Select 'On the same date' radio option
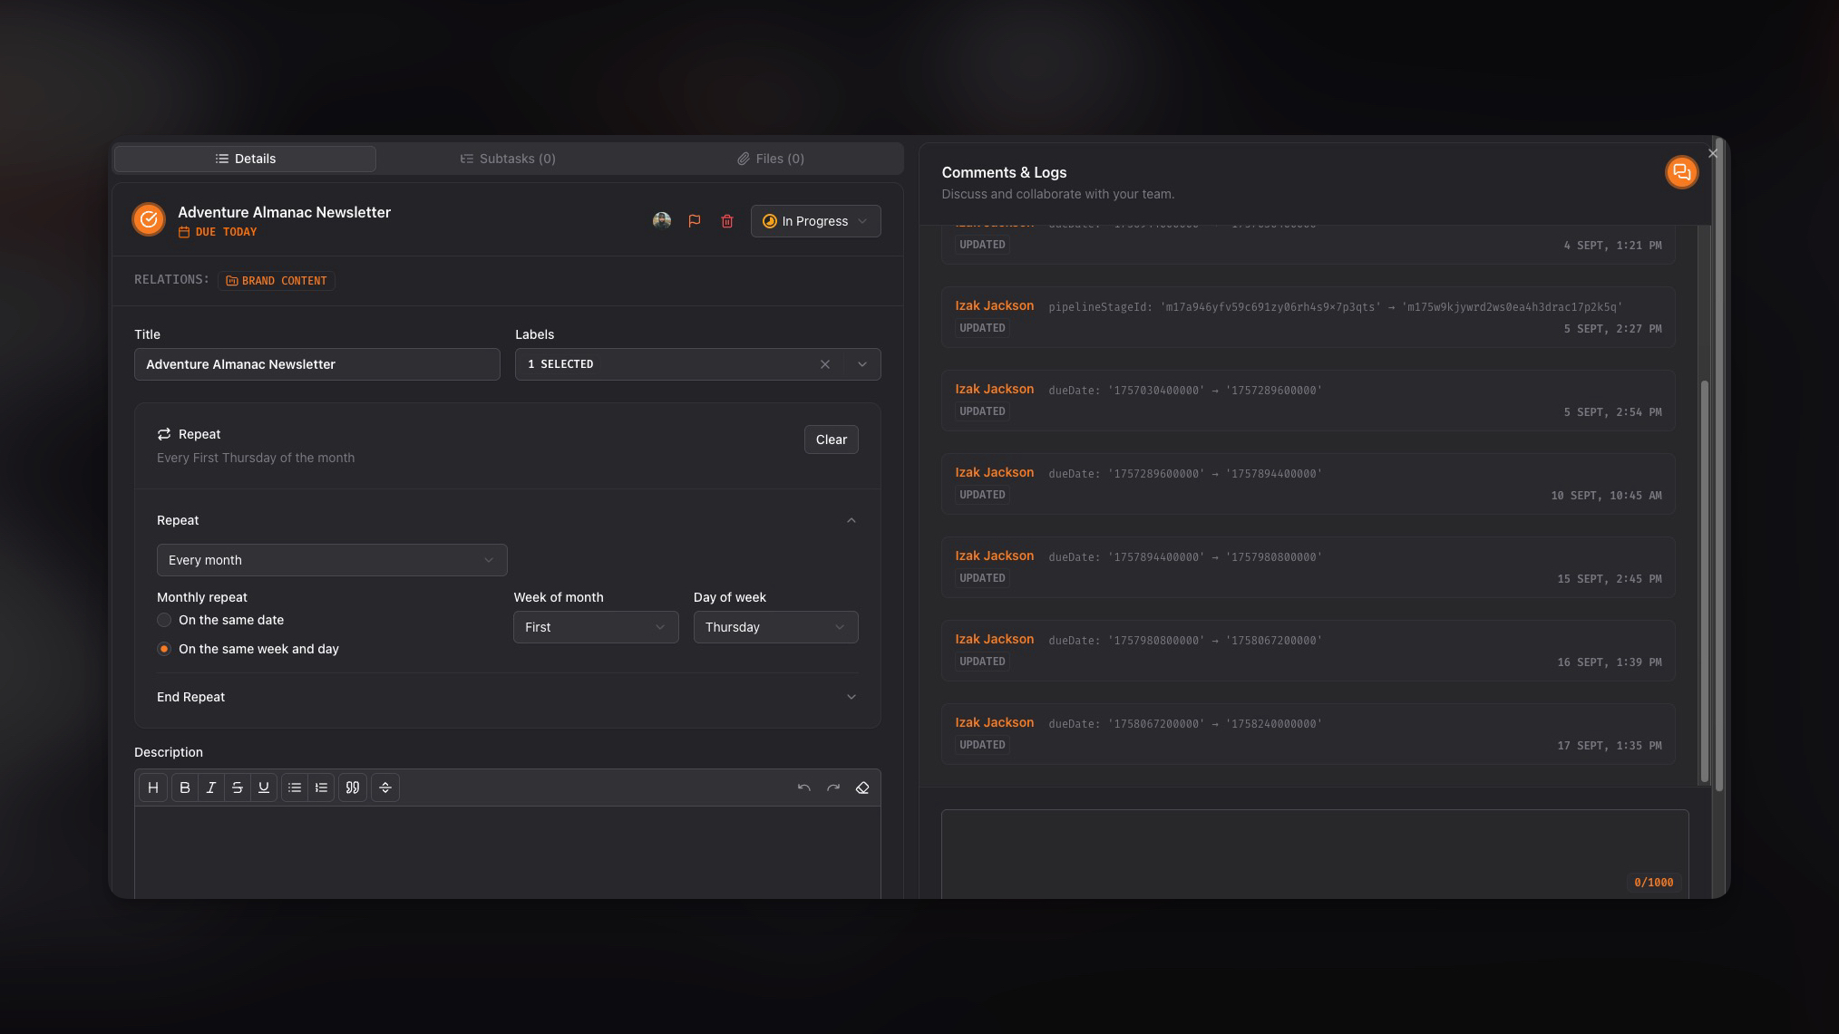The image size is (1839, 1034). [x=164, y=620]
